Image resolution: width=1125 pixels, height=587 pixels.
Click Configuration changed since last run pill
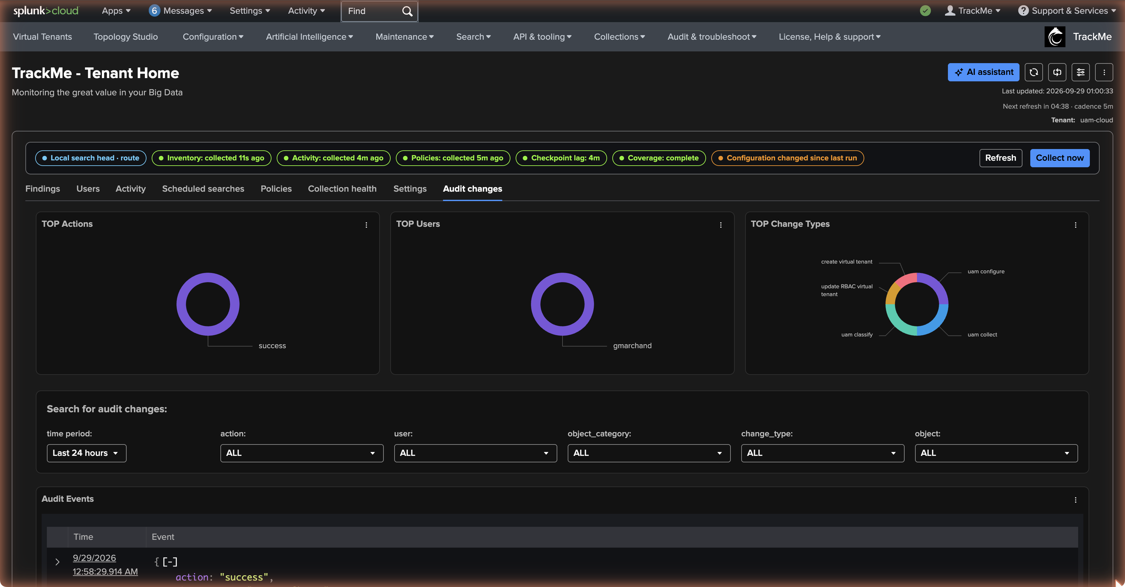[787, 158]
